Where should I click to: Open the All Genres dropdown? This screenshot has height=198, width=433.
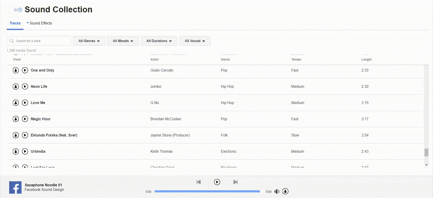[x=89, y=41]
